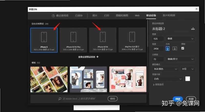The image size is (205, 112).
Task: Open the RGB 颜色 color mode dropdown
Action: (x=166, y=69)
